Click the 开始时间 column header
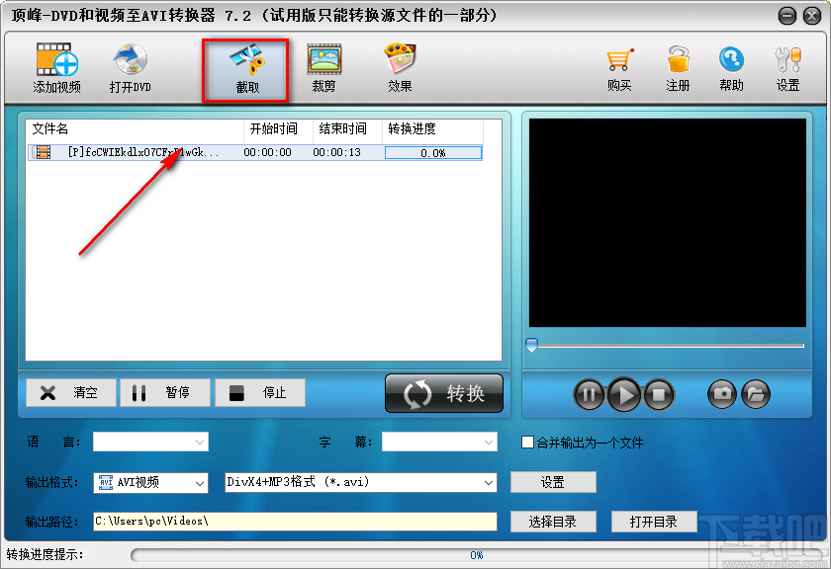The image size is (831, 569). pyautogui.click(x=273, y=128)
